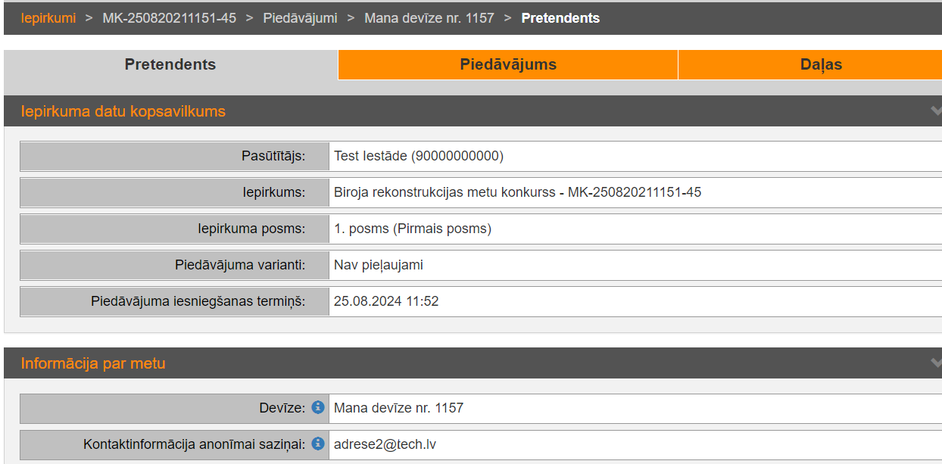
Task: Switch to the Piedāvājums tab
Action: click(508, 65)
